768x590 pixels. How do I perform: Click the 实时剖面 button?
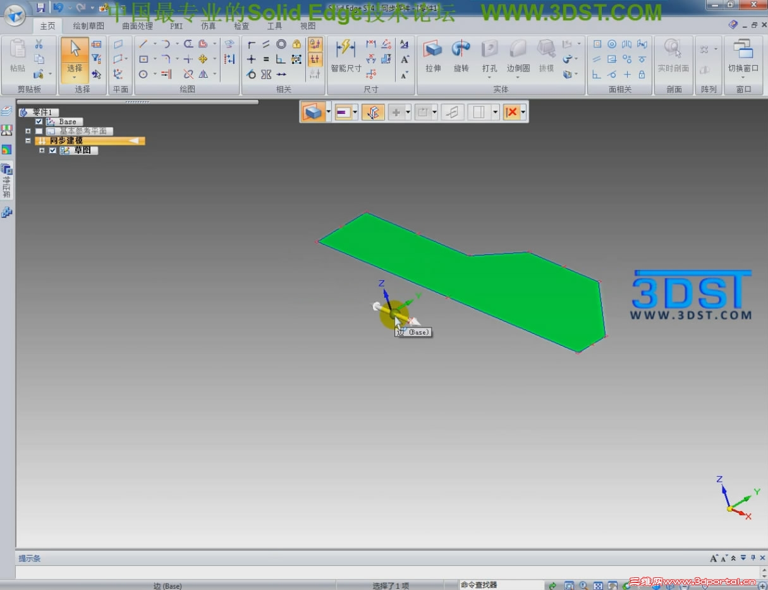[x=673, y=55]
